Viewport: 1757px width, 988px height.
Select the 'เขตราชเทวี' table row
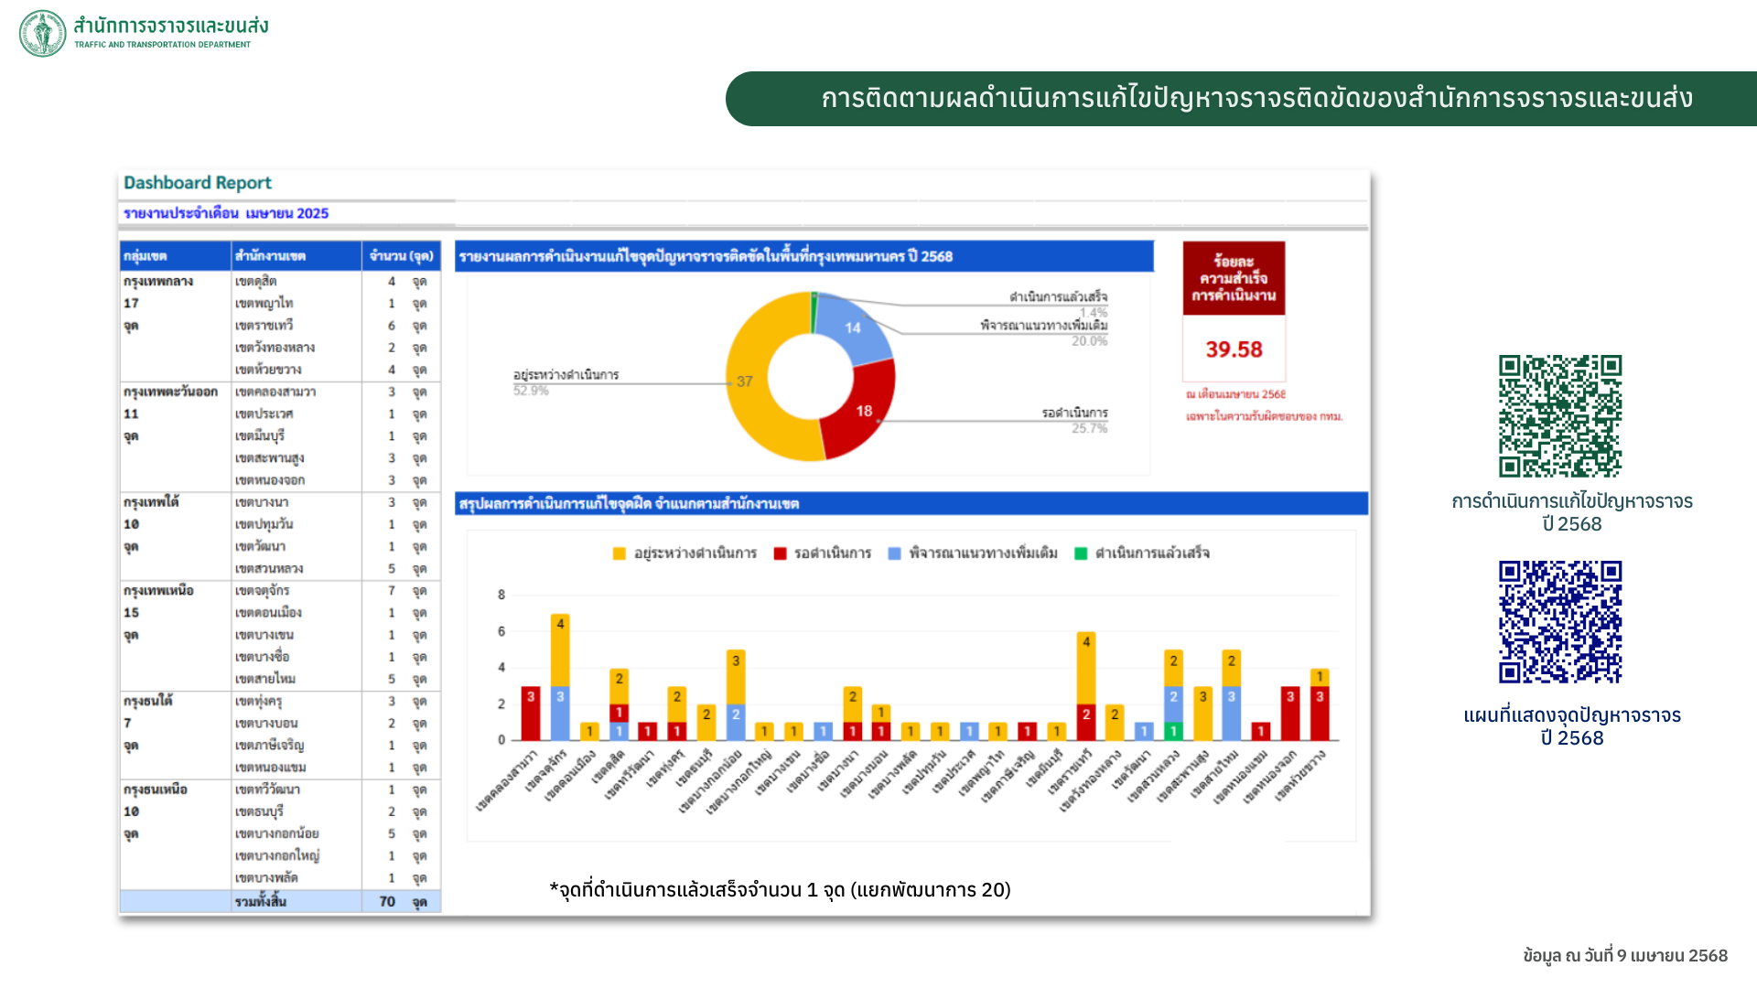point(336,326)
